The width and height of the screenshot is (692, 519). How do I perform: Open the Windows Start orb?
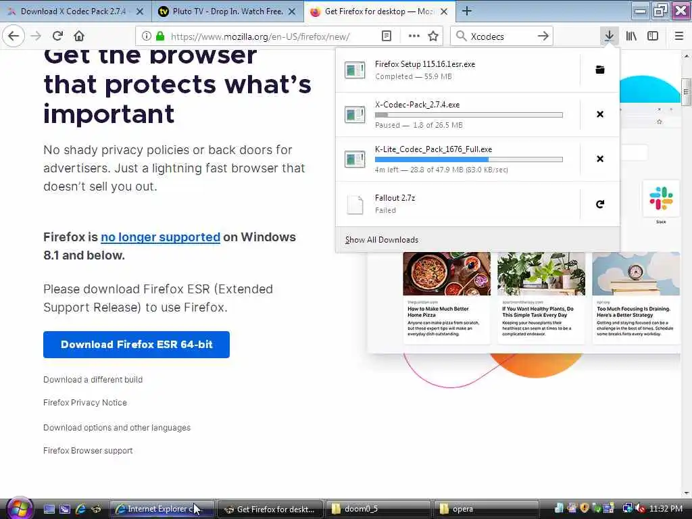19,508
